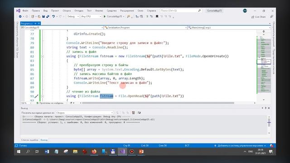
Task: Click the output window vertical scrollbar
Action: [269, 125]
